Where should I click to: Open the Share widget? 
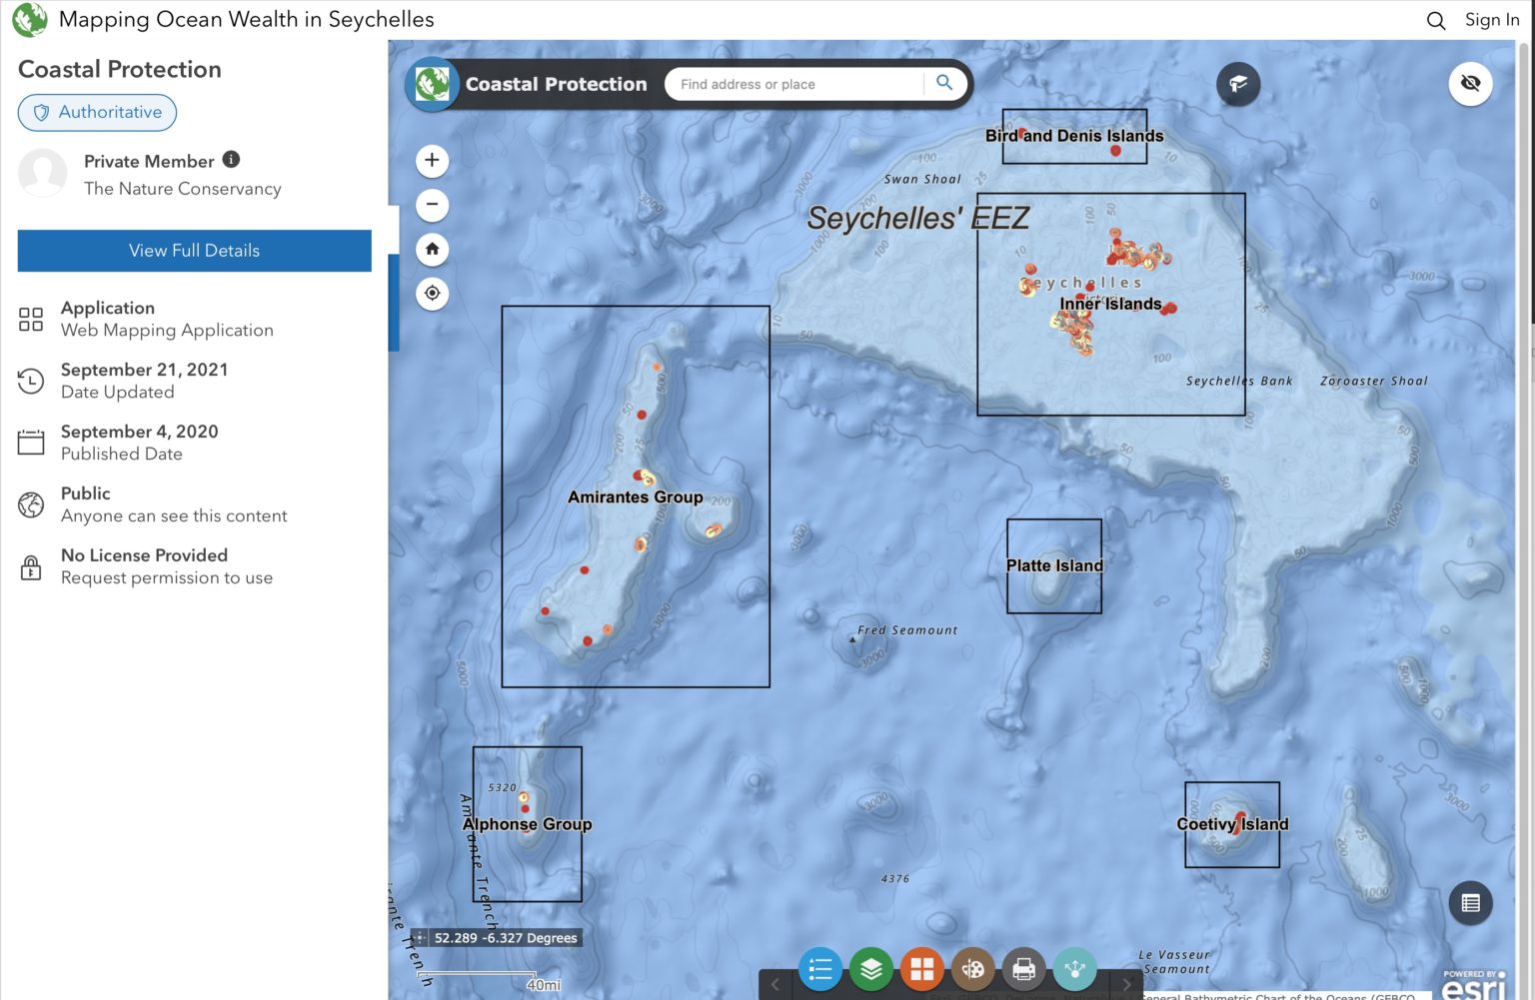[x=1074, y=968]
